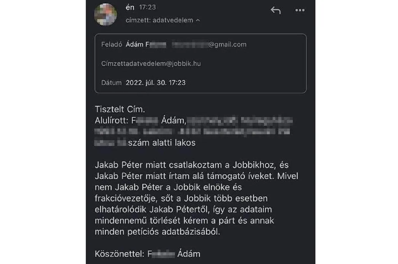The height and width of the screenshot is (264, 398).
Task: Tap the "Feladó" label
Action: click(x=112, y=44)
